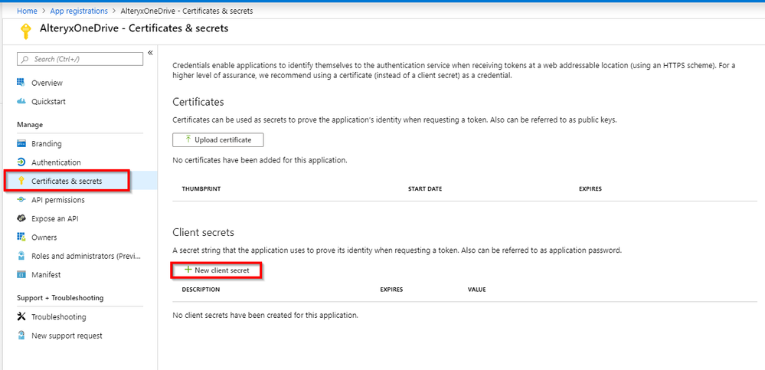Open the Authentication settings

(56, 162)
